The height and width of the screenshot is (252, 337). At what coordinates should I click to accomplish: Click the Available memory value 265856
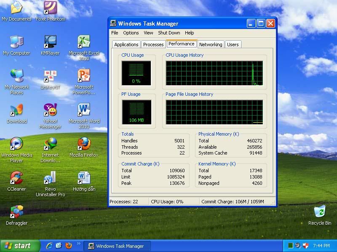click(254, 147)
